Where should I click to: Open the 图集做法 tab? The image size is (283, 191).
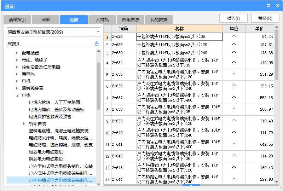131,20
